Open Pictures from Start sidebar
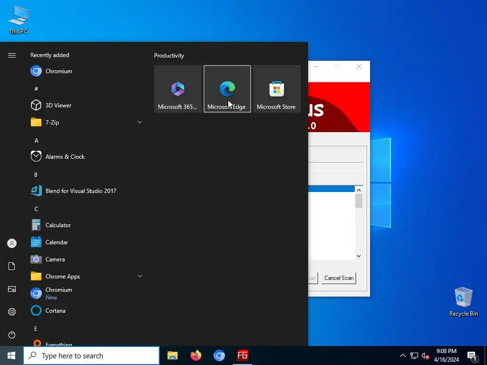 (x=12, y=289)
